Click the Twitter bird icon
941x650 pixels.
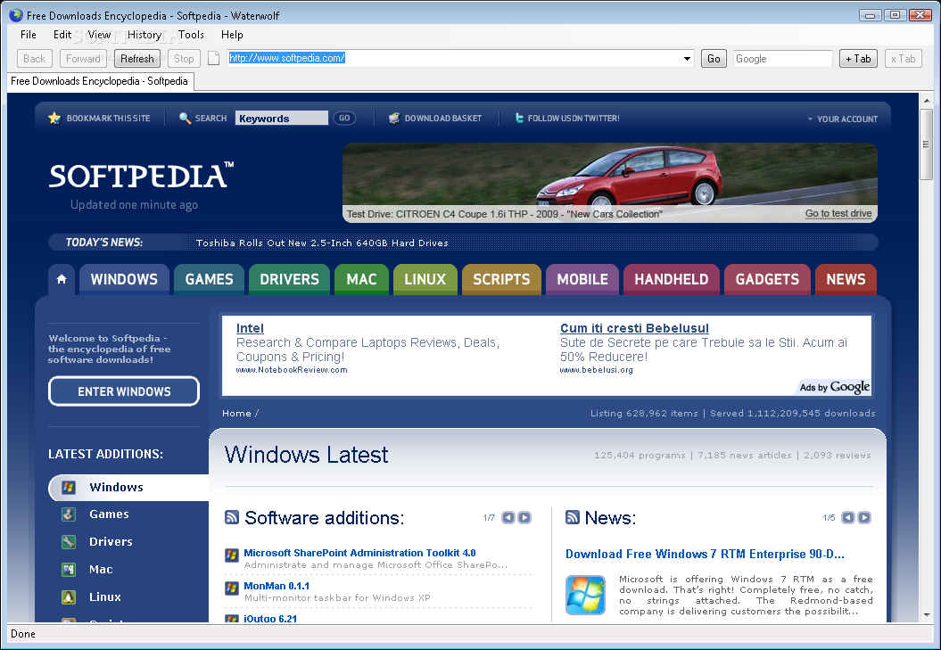[x=519, y=119]
